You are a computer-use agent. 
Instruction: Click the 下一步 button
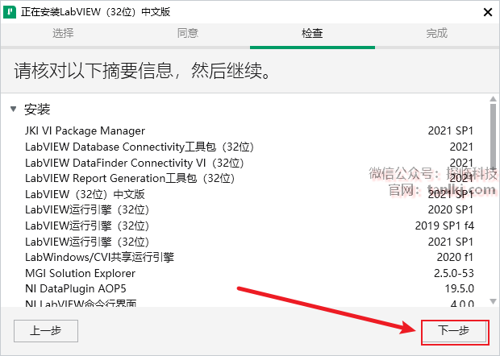click(455, 332)
